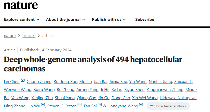Expand the Publish with us menu
The height and width of the screenshot is (112, 210).
[109, 20]
